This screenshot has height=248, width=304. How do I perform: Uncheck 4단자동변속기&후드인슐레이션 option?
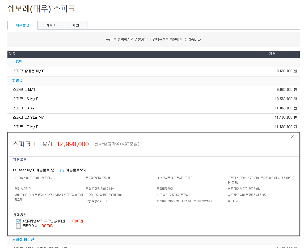coord(18,221)
